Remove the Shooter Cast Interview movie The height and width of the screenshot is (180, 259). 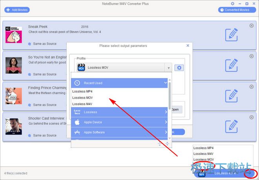[252, 117]
